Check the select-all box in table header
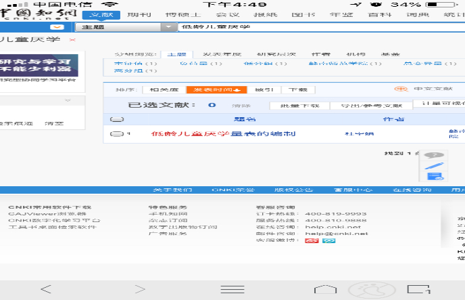Viewport: 465px width, 300px height. (x=116, y=119)
